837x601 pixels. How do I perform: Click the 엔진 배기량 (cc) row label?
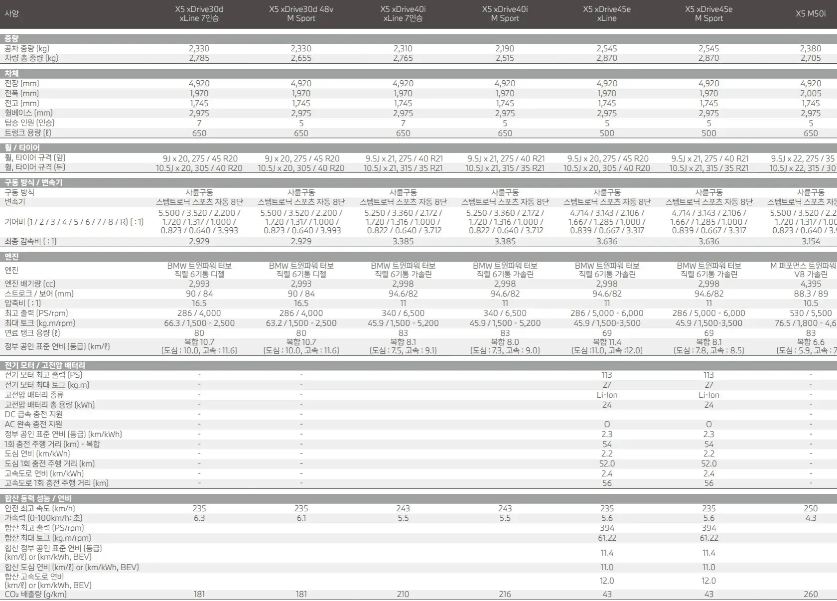[x=30, y=284]
